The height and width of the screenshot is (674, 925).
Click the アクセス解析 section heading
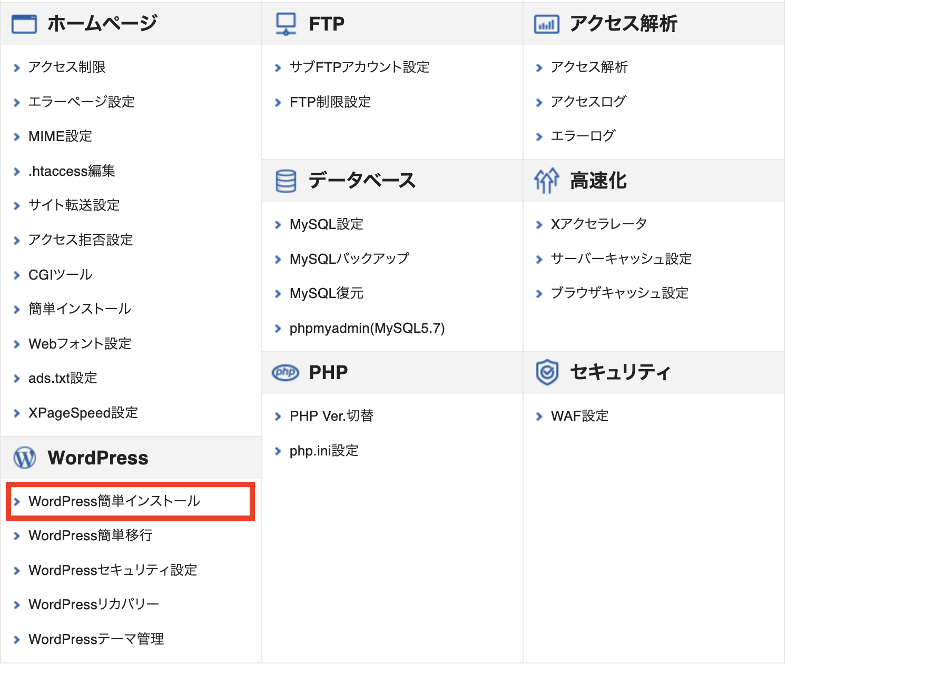(624, 24)
